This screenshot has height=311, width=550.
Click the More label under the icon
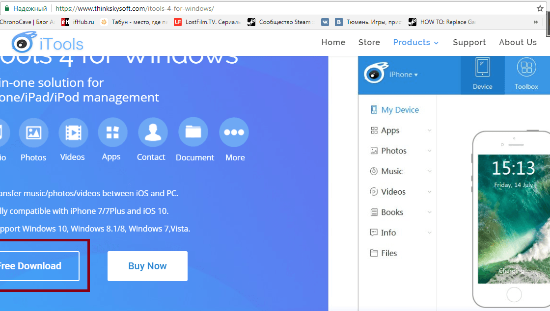point(235,157)
